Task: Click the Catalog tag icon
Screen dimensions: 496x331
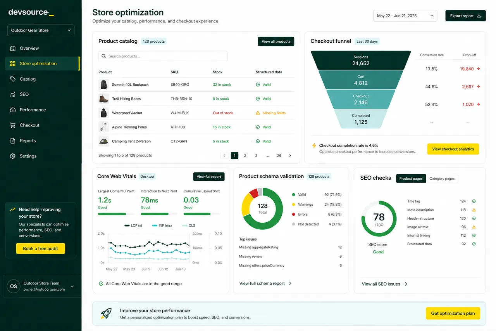Action: pos(12,79)
